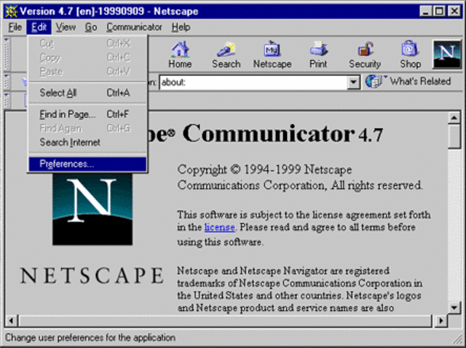Click the Copyright 1994-1999 Netscape text

[264, 170]
